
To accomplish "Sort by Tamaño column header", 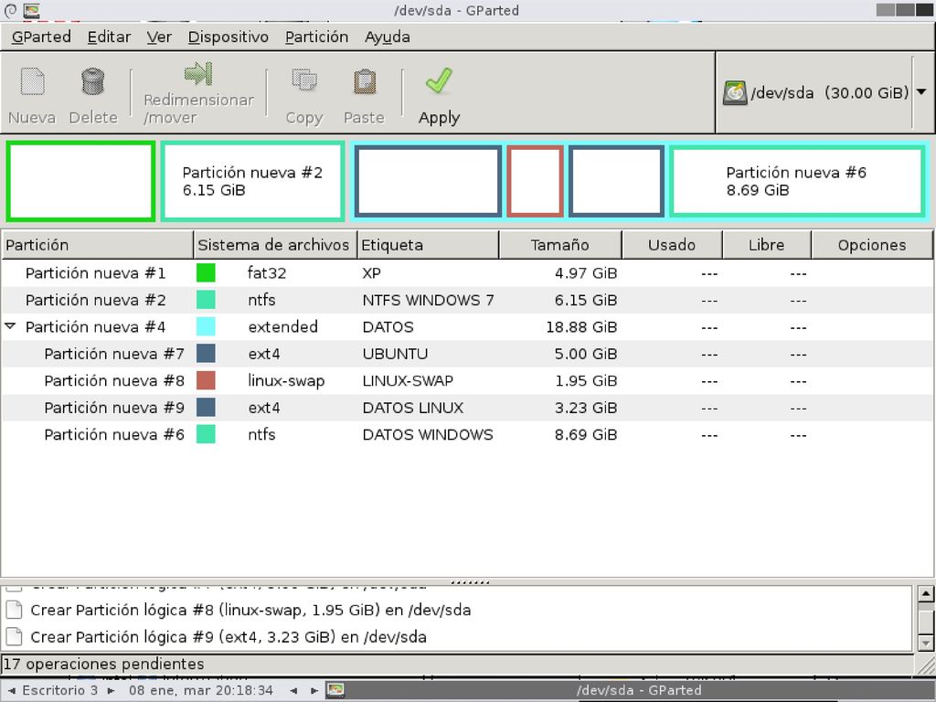I will click(560, 245).
